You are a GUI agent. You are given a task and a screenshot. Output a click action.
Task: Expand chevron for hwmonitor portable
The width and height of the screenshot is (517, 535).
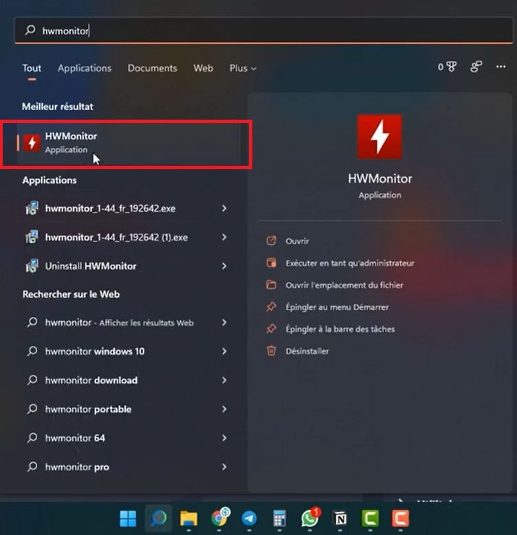coord(224,409)
